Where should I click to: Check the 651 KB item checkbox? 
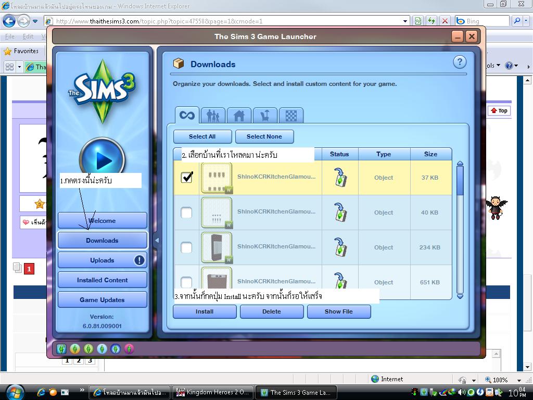[x=186, y=282]
